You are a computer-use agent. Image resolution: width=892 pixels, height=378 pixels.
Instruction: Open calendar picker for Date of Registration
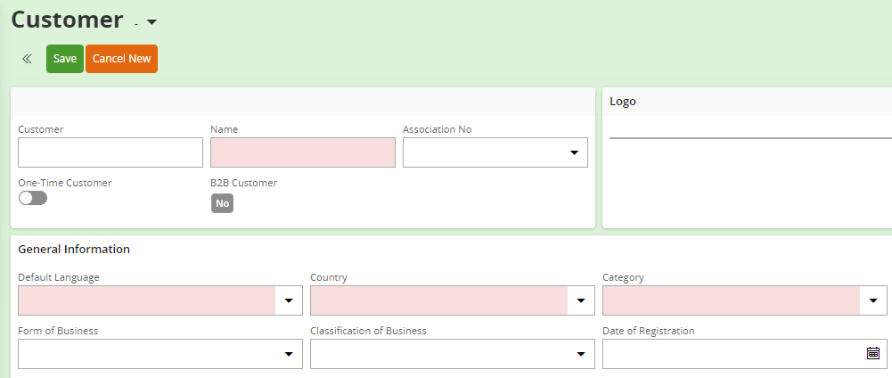873,353
